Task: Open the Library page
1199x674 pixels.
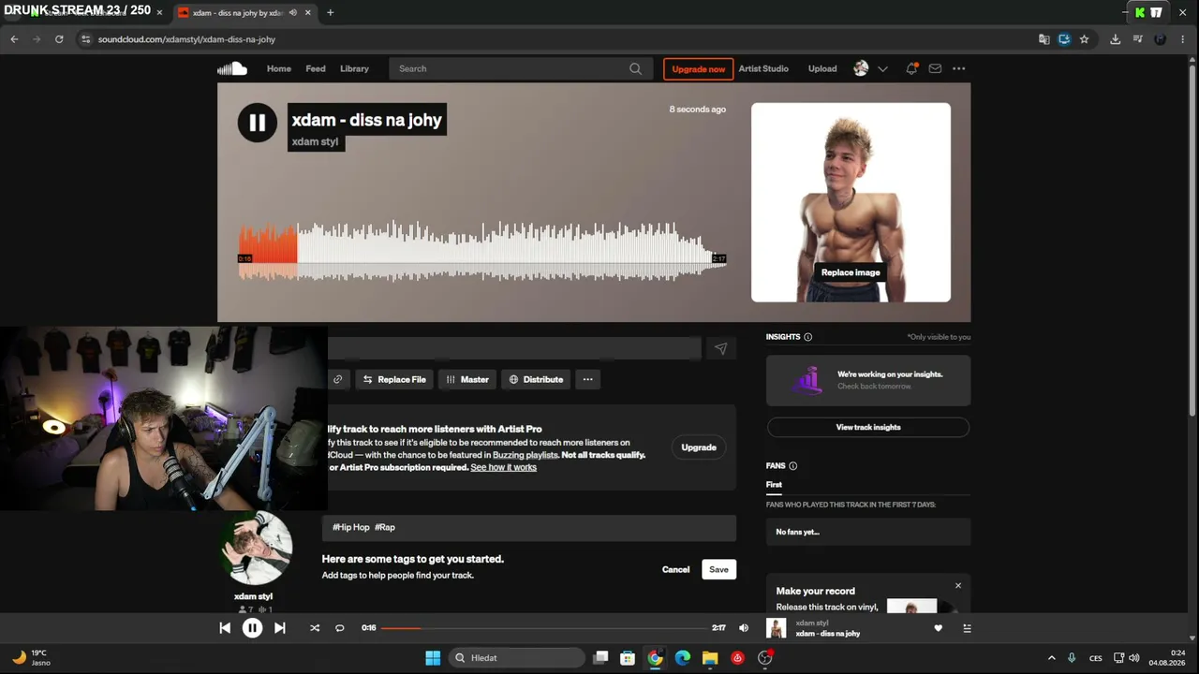Action: pos(354,68)
